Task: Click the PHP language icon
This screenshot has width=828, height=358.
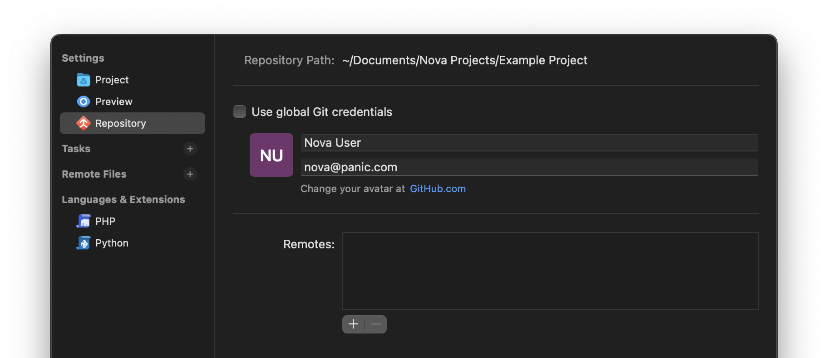Action: [x=84, y=221]
